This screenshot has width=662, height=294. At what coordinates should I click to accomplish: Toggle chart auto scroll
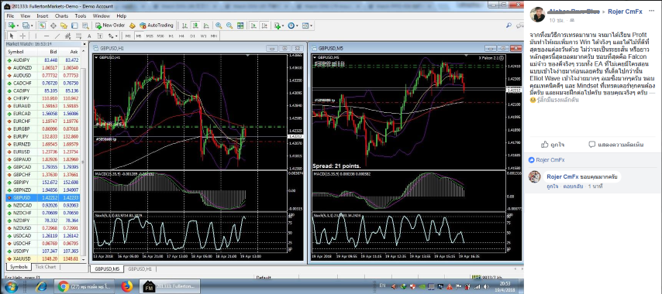tap(253, 26)
